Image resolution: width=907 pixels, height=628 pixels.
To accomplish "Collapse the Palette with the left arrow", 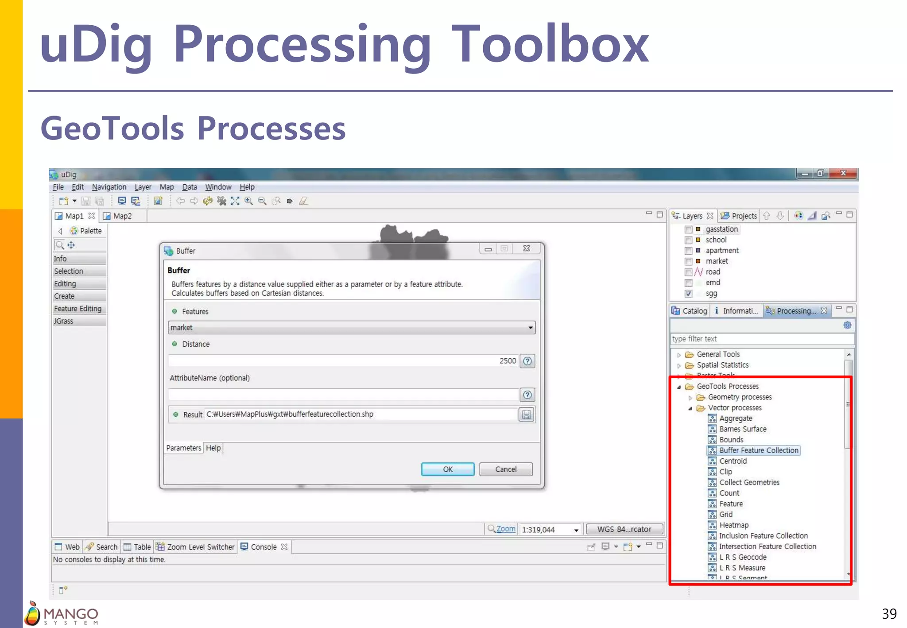I will pos(60,231).
